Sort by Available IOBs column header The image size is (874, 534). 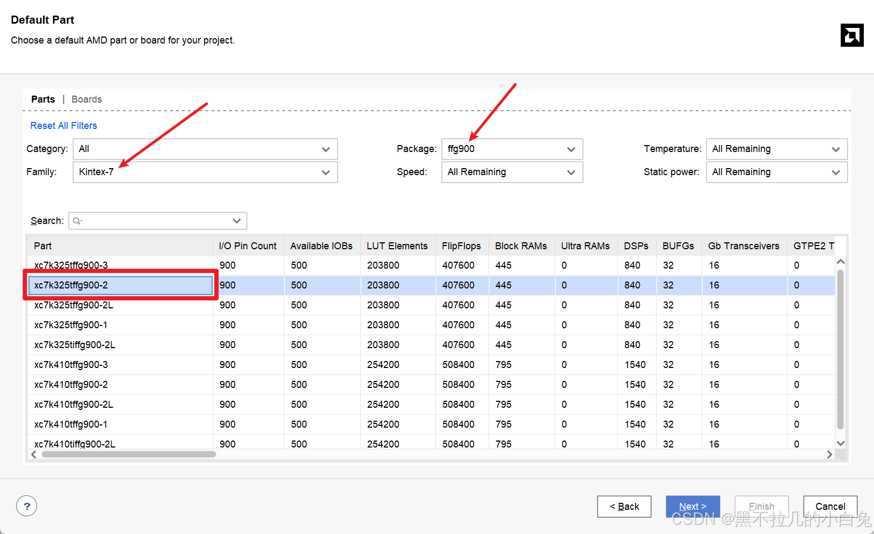pos(322,246)
